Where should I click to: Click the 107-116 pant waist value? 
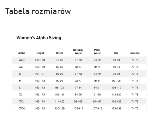coord(97,108)
